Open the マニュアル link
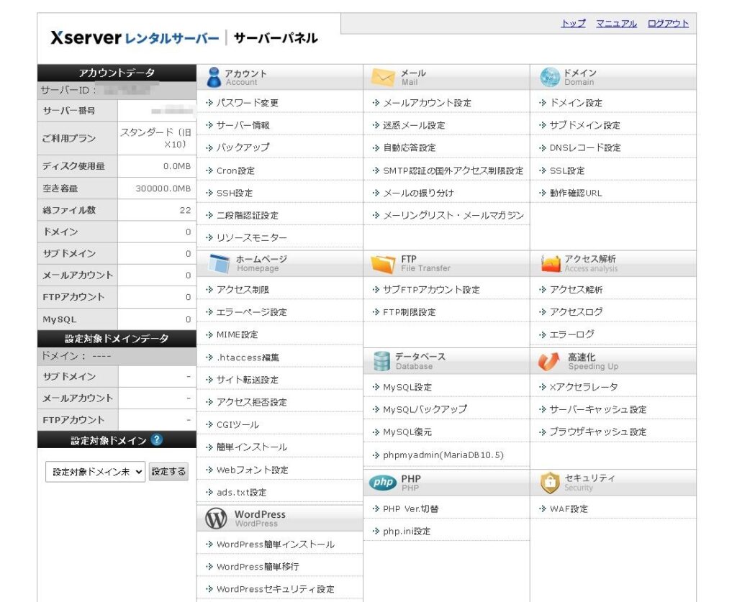This screenshot has height=602, width=737. (616, 24)
